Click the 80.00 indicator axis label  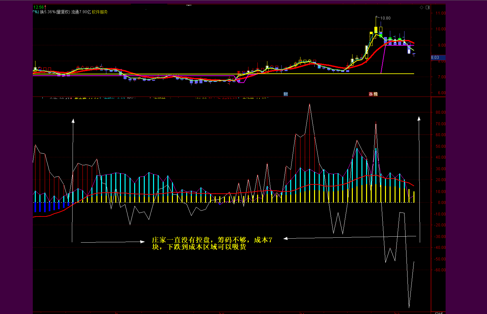coord(441,112)
